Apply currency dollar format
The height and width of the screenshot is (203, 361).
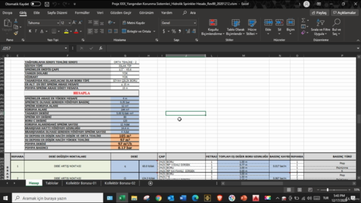[164, 31]
